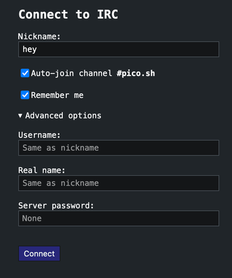This screenshot has width=232, height=278.
Task: Click the Username: label
Action: 39,135
